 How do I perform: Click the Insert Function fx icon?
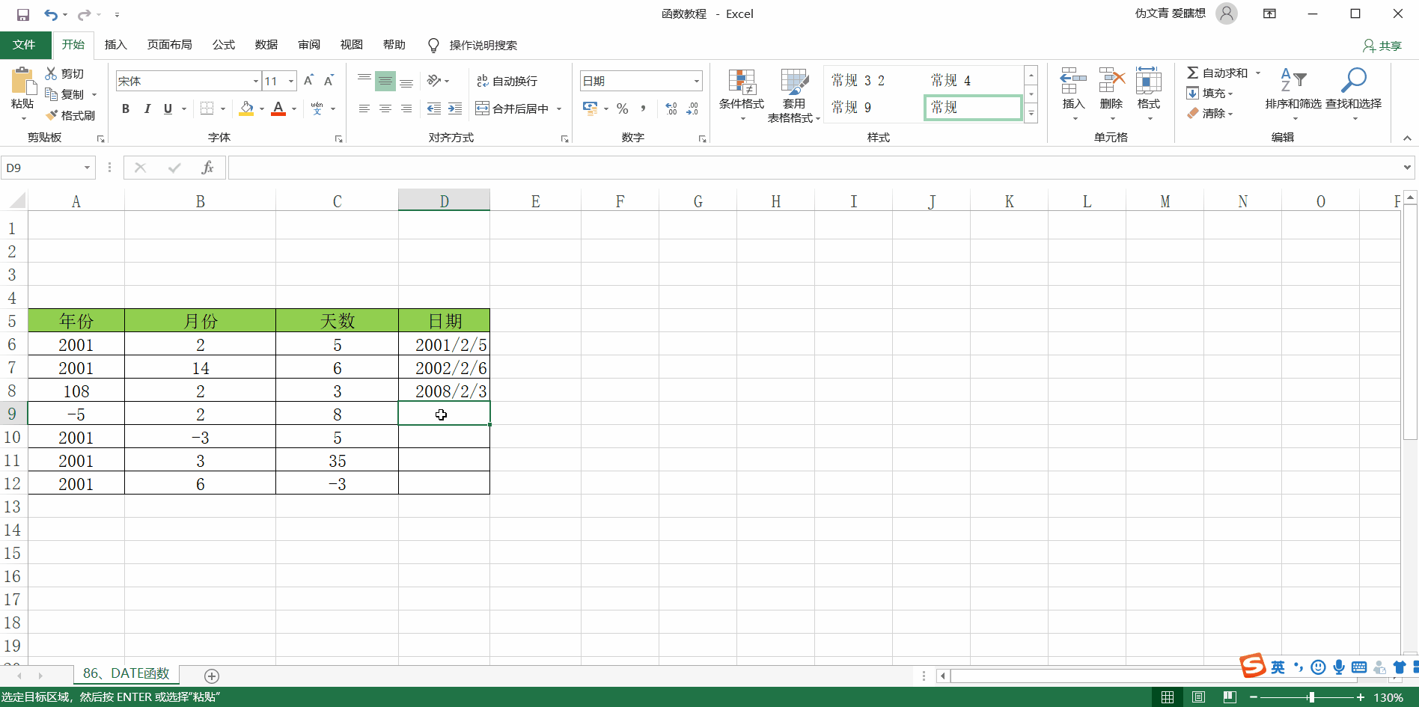[x=207, y=168]
